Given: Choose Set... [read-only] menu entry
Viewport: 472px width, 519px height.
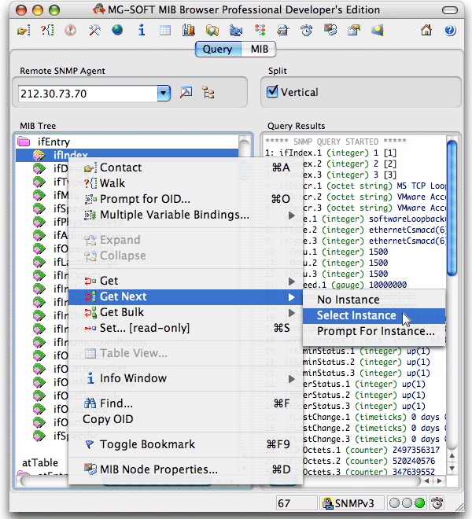Looking at the screenshot, I should [x=185, y=329].
